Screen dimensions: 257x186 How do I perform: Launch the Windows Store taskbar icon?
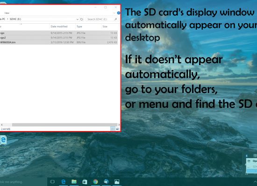click(x=85, y=182)
